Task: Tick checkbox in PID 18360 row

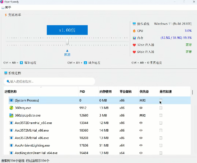Action: click(161, 130)
